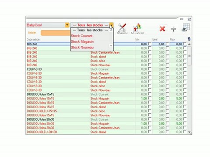The height and width of the screenshot is (157, 210).
Task: Tick Min checkbox for BIB-240 Stock Nouveau
Action: 150,65
